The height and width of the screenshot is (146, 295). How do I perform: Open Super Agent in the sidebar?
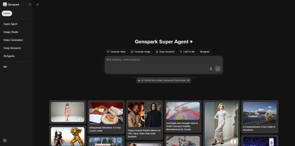[x=10, y=24]
